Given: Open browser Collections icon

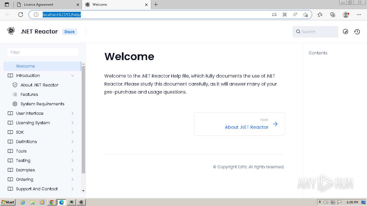Looking at the screenshot, I should coord(333,15).
